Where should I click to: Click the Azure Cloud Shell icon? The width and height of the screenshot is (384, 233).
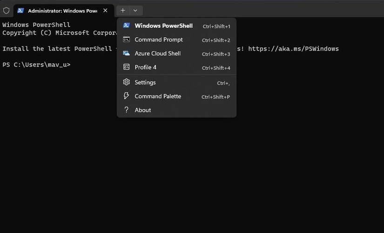(x=126, y=53)
